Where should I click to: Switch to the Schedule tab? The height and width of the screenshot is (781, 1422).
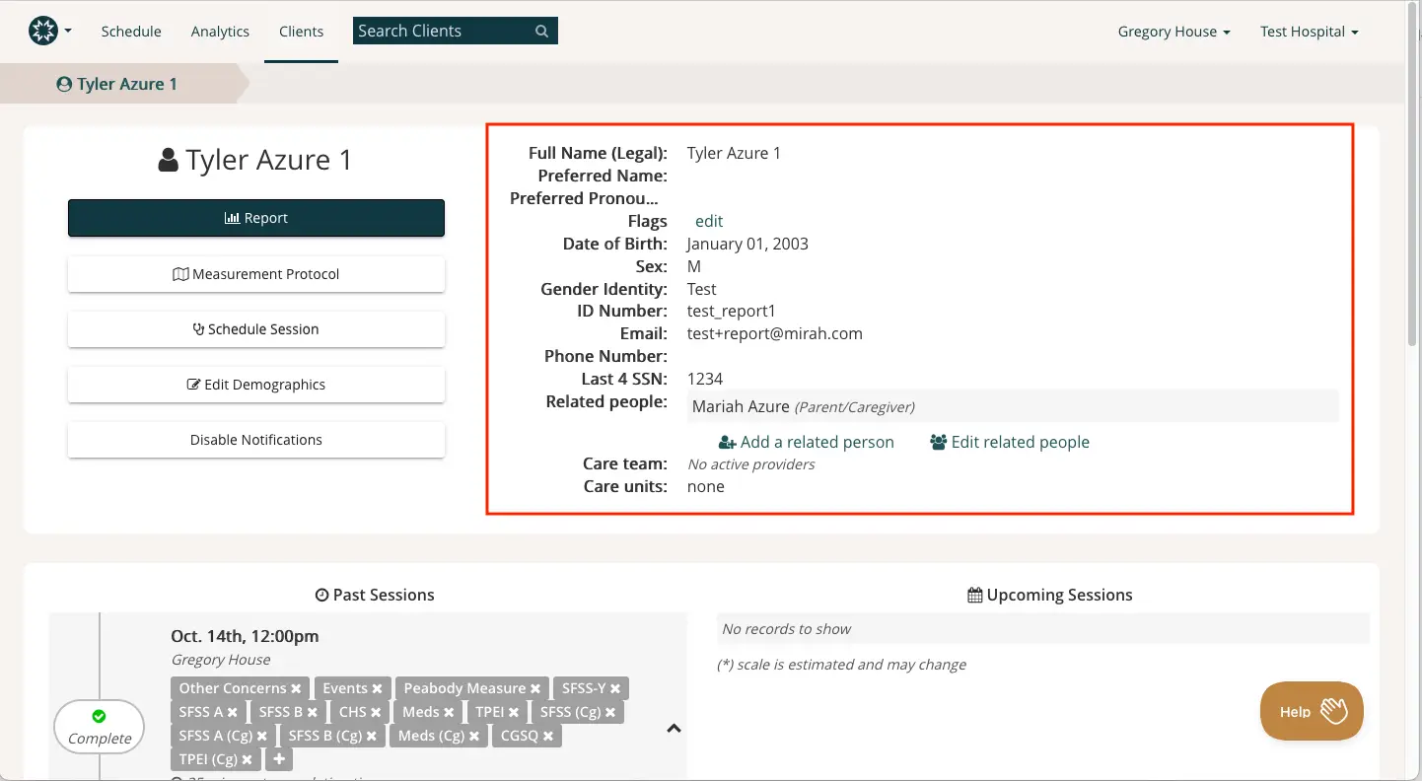[x=131, y=31]
